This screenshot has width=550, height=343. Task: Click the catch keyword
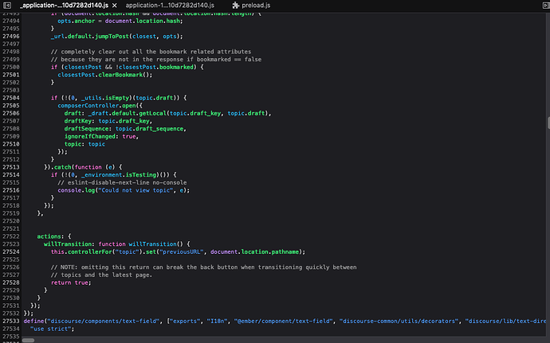[62, 167]
